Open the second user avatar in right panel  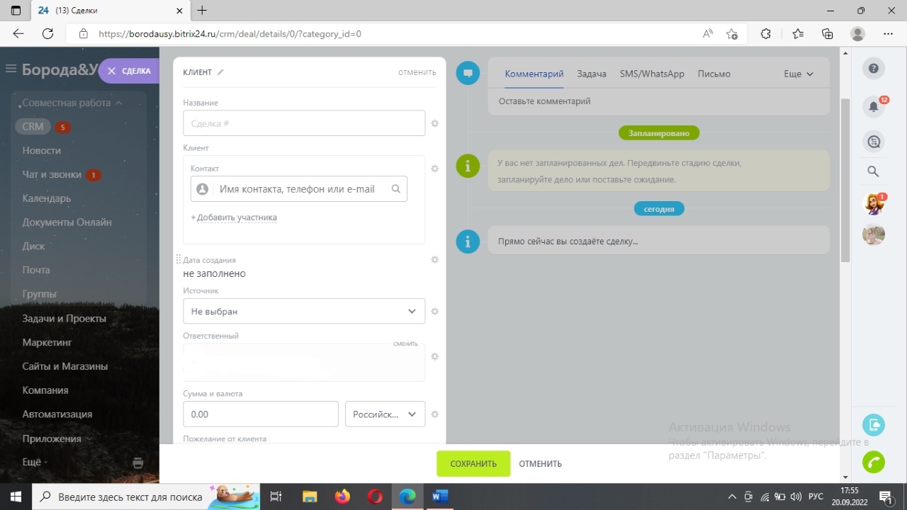(874, 234)
